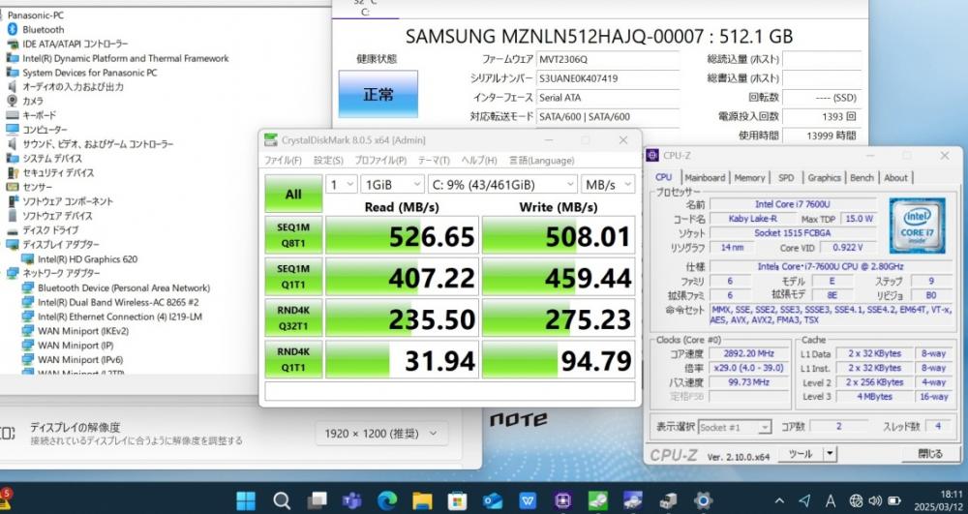Launch Microsoft Teams from taskbar
The width and height of the screenshot is (968, 514).
coord(352,500)
